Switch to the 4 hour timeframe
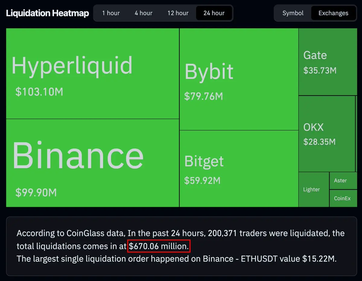Viewport: 362px width, 281px height. tap(144, 13)
